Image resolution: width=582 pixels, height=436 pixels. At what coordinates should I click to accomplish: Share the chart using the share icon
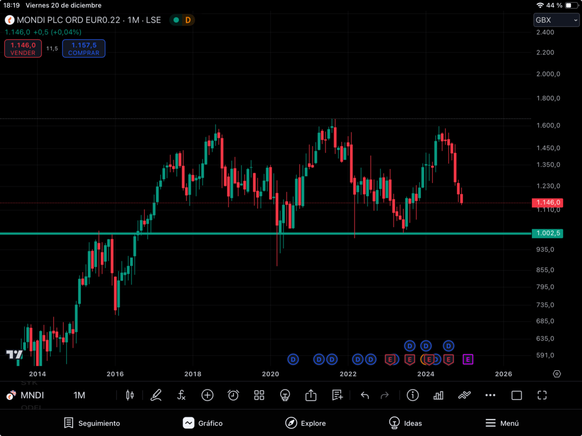pos(311,395)
